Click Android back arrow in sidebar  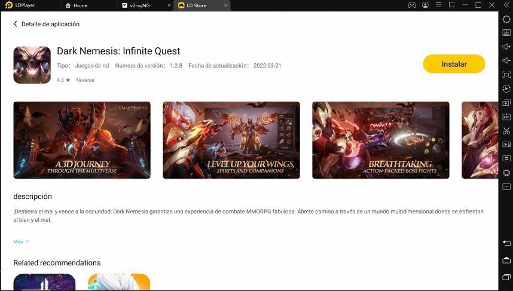pyautogui.click(x=506, y=243)
